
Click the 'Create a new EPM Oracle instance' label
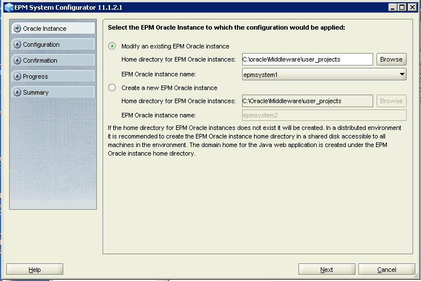click(x=169, y=88)
